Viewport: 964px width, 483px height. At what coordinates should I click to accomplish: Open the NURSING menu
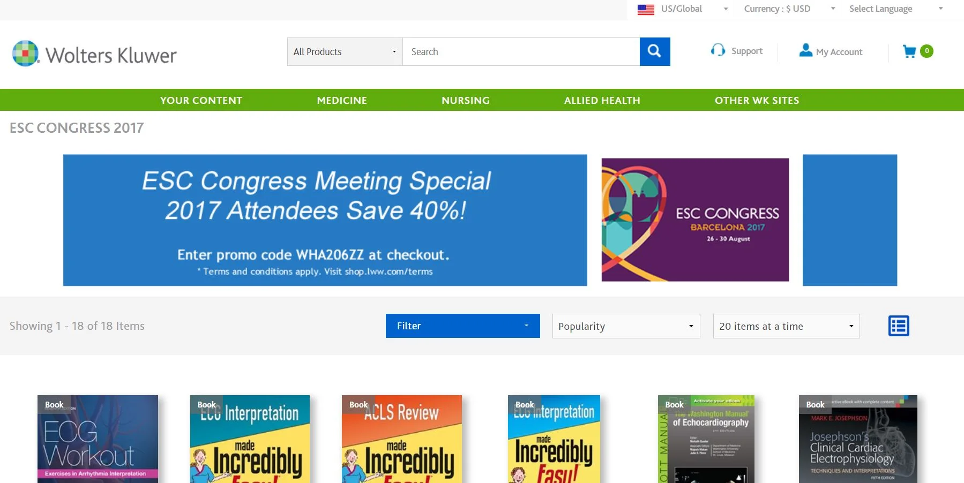point(466,100)
